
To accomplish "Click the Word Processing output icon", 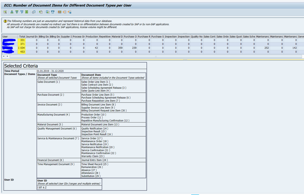I will click(53, 12).
